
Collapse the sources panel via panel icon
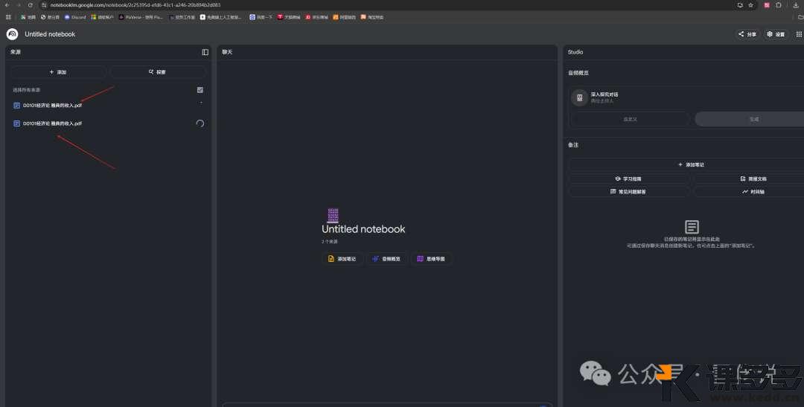tap(205, 52)
